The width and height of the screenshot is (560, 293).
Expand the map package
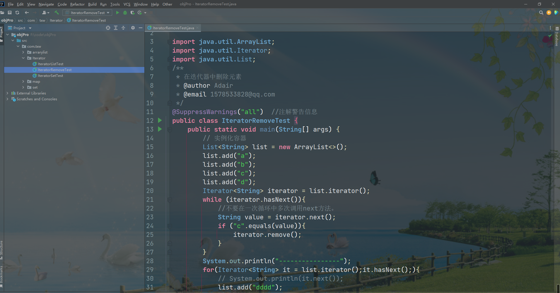(x=23, y=81)
